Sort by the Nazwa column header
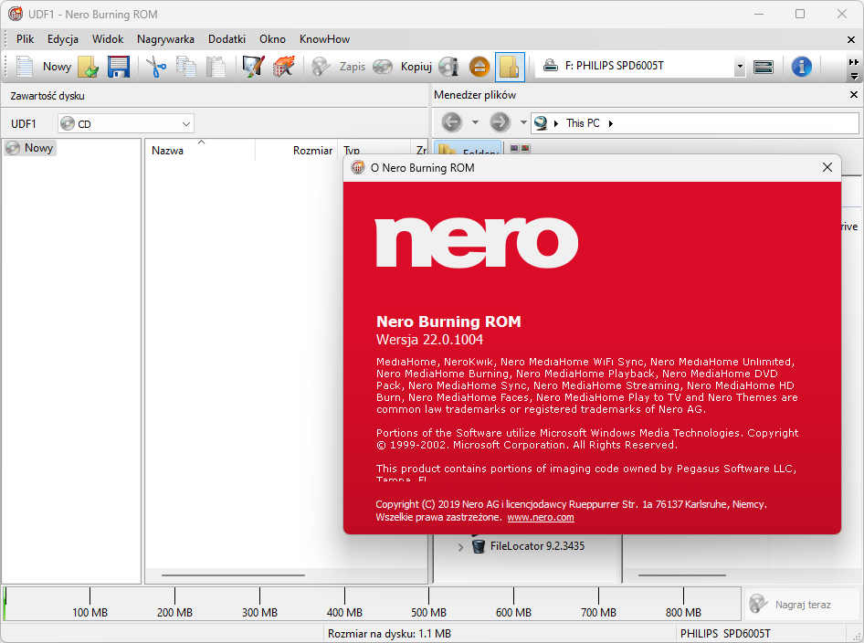Screen dimensions: 864x643 coord(200,151)
